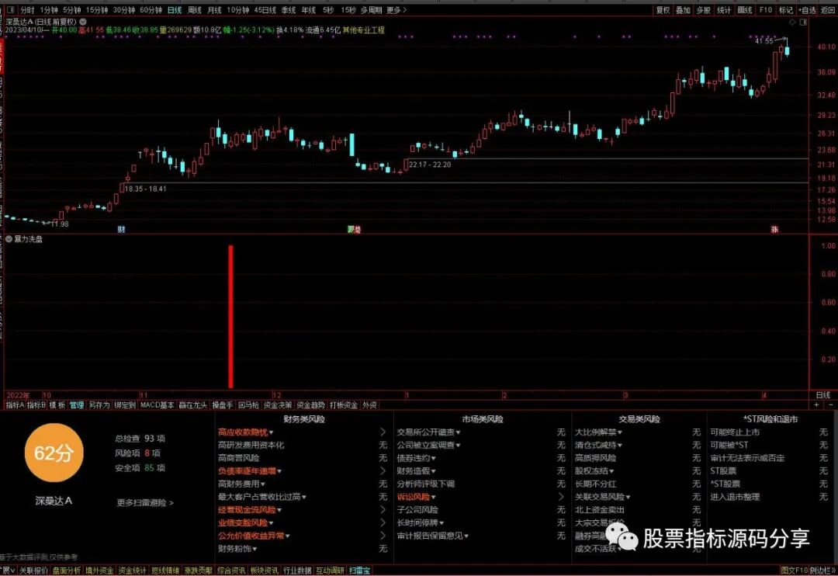Expand 业绩变脸风险 row chevron
This screenshot has height=576, width=838.
383,522
